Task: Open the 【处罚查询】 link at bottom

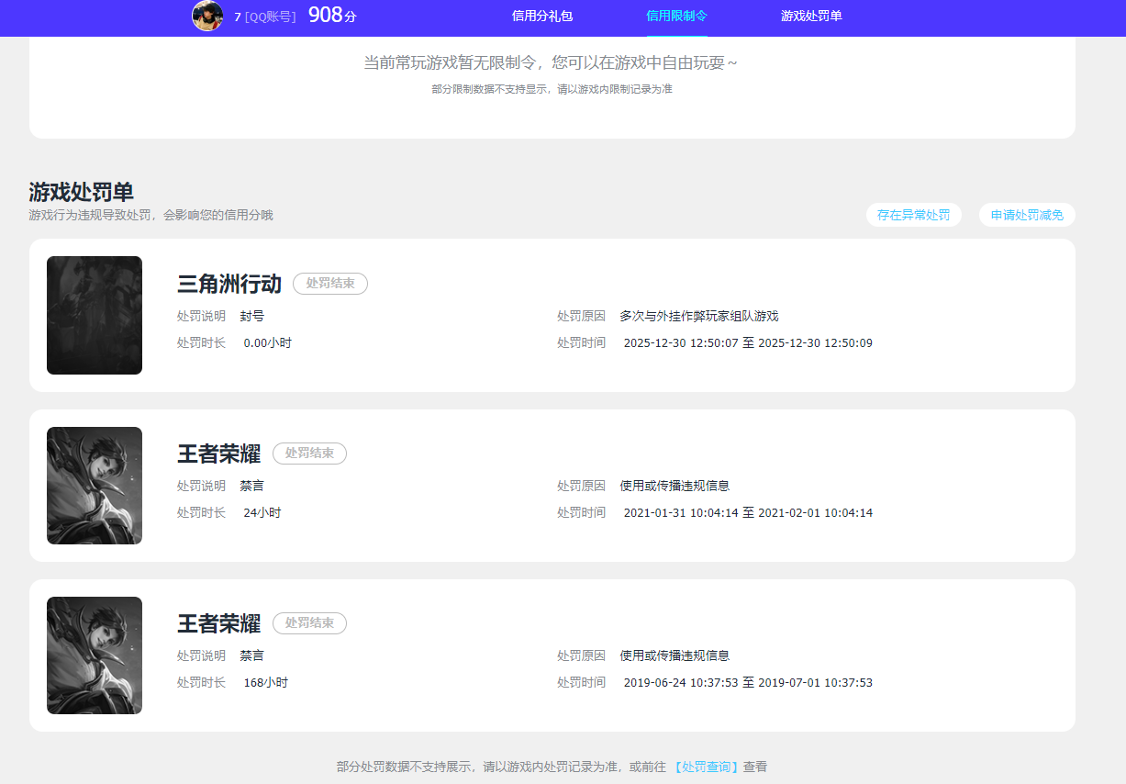Action: click(x=706, y=767)
